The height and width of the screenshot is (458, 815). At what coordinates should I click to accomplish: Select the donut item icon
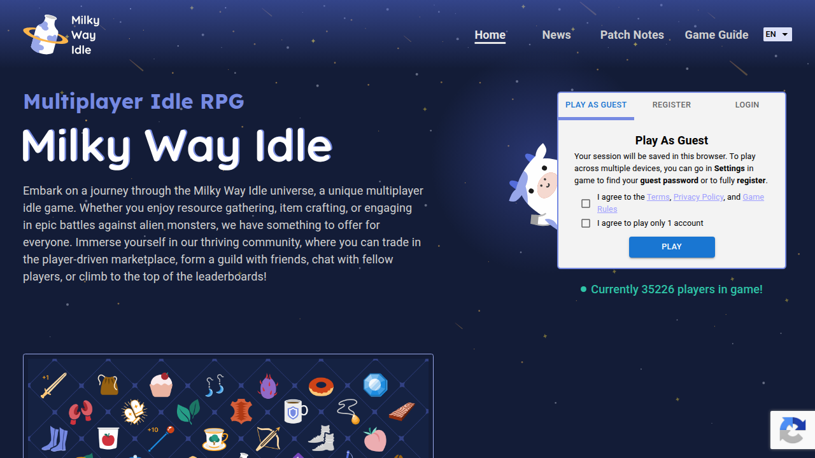(321, 386)
